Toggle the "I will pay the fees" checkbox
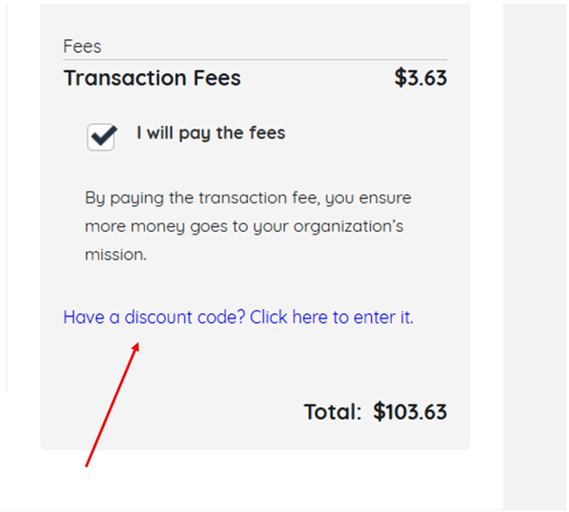569x512 pixels. coord(101,137)
